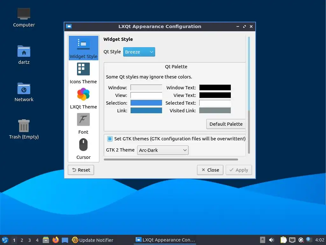Switch to workspace 3

[x=30, y=240]
